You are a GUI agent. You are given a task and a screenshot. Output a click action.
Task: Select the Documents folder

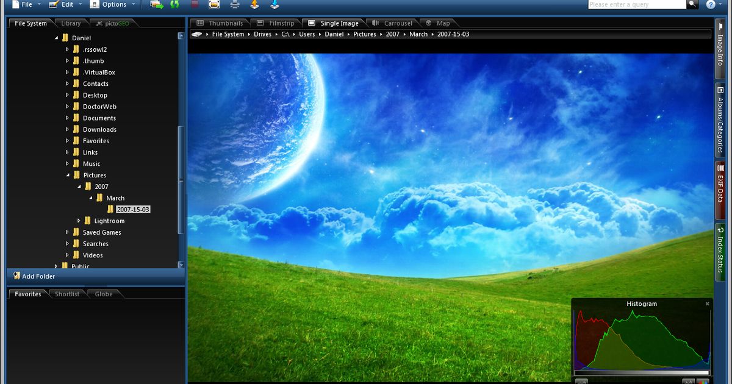[x=99, y=118]
